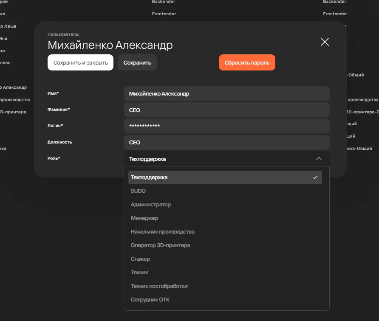Focus the Должность input field
Screen dimensions: 379x321
coord(226,143)
